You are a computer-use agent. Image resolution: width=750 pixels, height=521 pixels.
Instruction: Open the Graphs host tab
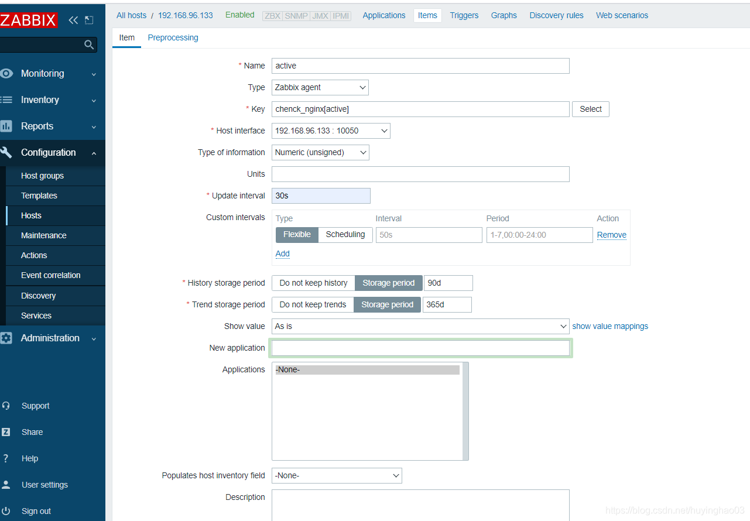pos(504,15)
